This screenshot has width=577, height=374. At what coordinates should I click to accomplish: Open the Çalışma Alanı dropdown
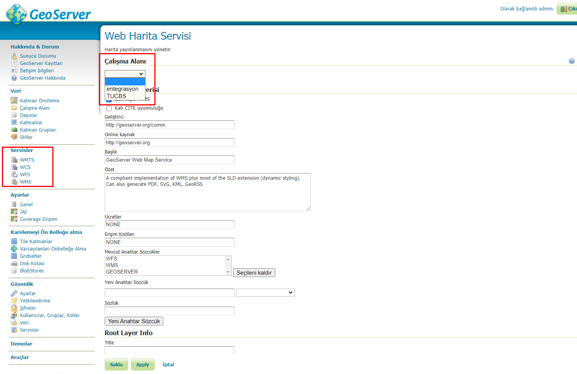(125, 74)
